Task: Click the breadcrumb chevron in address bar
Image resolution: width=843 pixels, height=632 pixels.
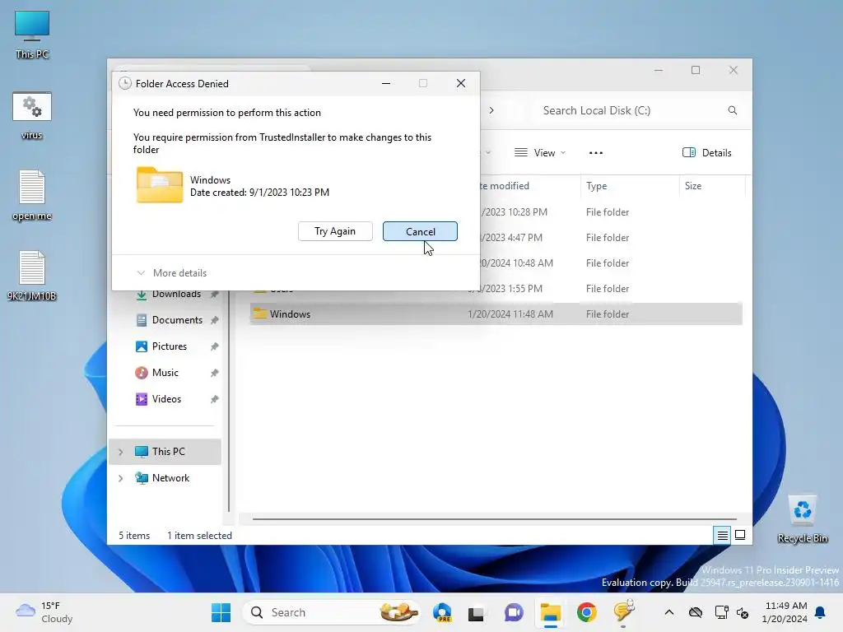Action: [x=491, y=110]
